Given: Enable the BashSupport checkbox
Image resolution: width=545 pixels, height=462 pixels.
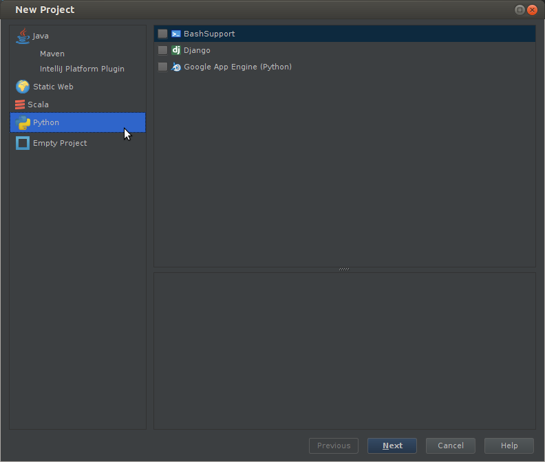Looking at the screenshot, I should tap(162, 34).
